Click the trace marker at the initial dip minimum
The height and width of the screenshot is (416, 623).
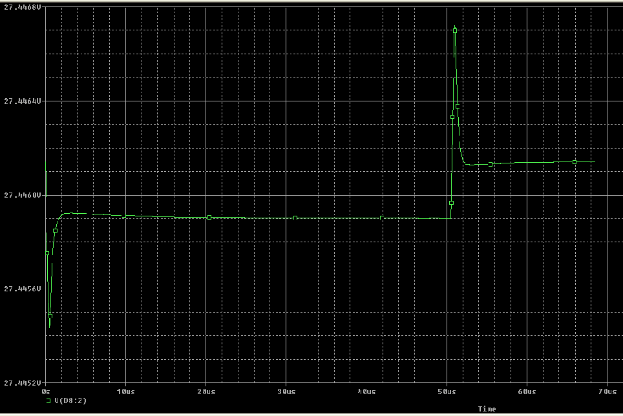coord(50,316)
